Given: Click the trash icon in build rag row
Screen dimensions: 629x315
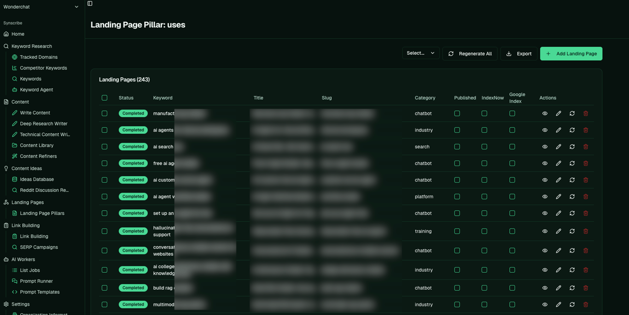Looking at the screenshot, I should 586,288.
